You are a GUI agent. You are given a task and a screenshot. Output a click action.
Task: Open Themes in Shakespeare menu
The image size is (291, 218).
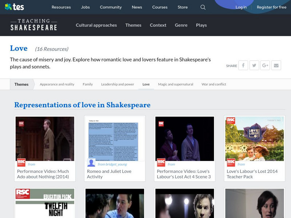(133, 25)
